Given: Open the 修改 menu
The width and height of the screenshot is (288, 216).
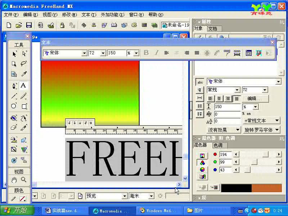Looking at the screenshot, I should 69,15.
